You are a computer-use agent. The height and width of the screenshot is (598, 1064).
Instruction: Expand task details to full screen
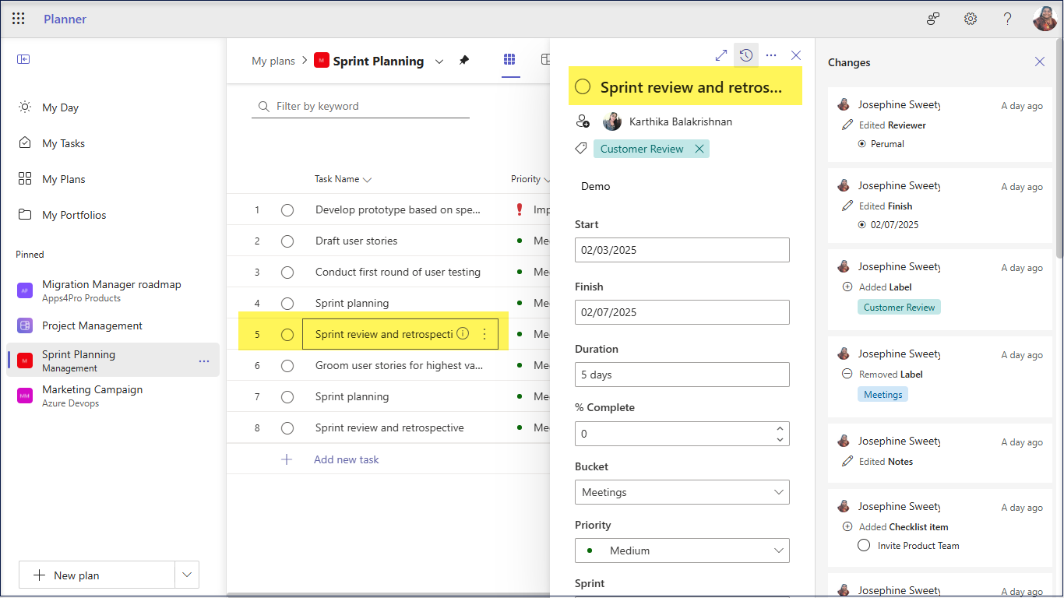[x=721, y=55]
